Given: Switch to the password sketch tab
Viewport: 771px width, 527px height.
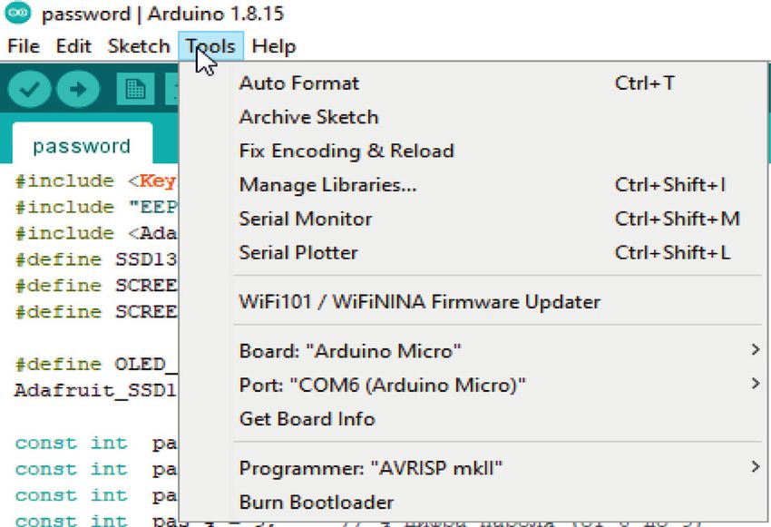Looking at the screenshot, I should (x=83, y=145).
